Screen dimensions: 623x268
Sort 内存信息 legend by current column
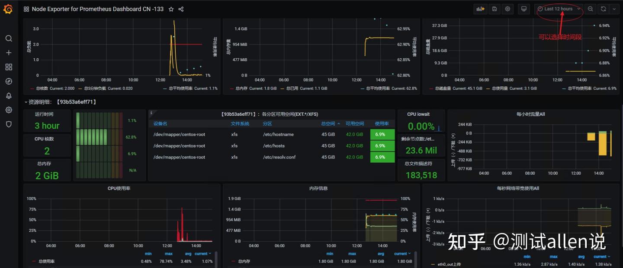(x=402, y=254)
